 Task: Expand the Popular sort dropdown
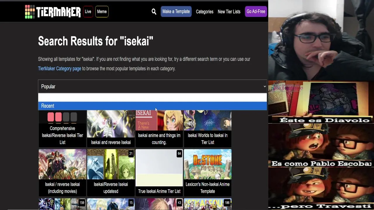pyautogui.click(x=153, y=86)
